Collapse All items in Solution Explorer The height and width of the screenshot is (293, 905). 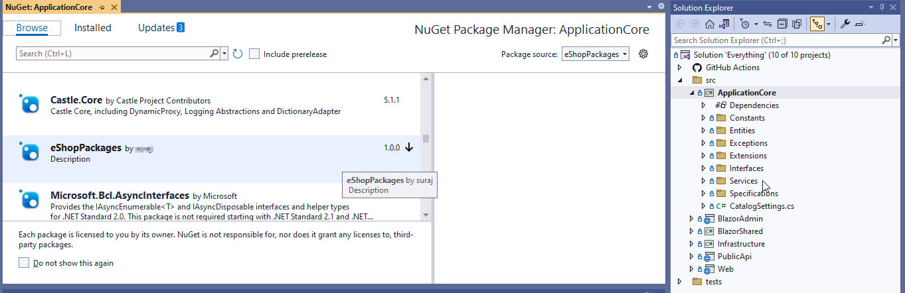(782, 24)
